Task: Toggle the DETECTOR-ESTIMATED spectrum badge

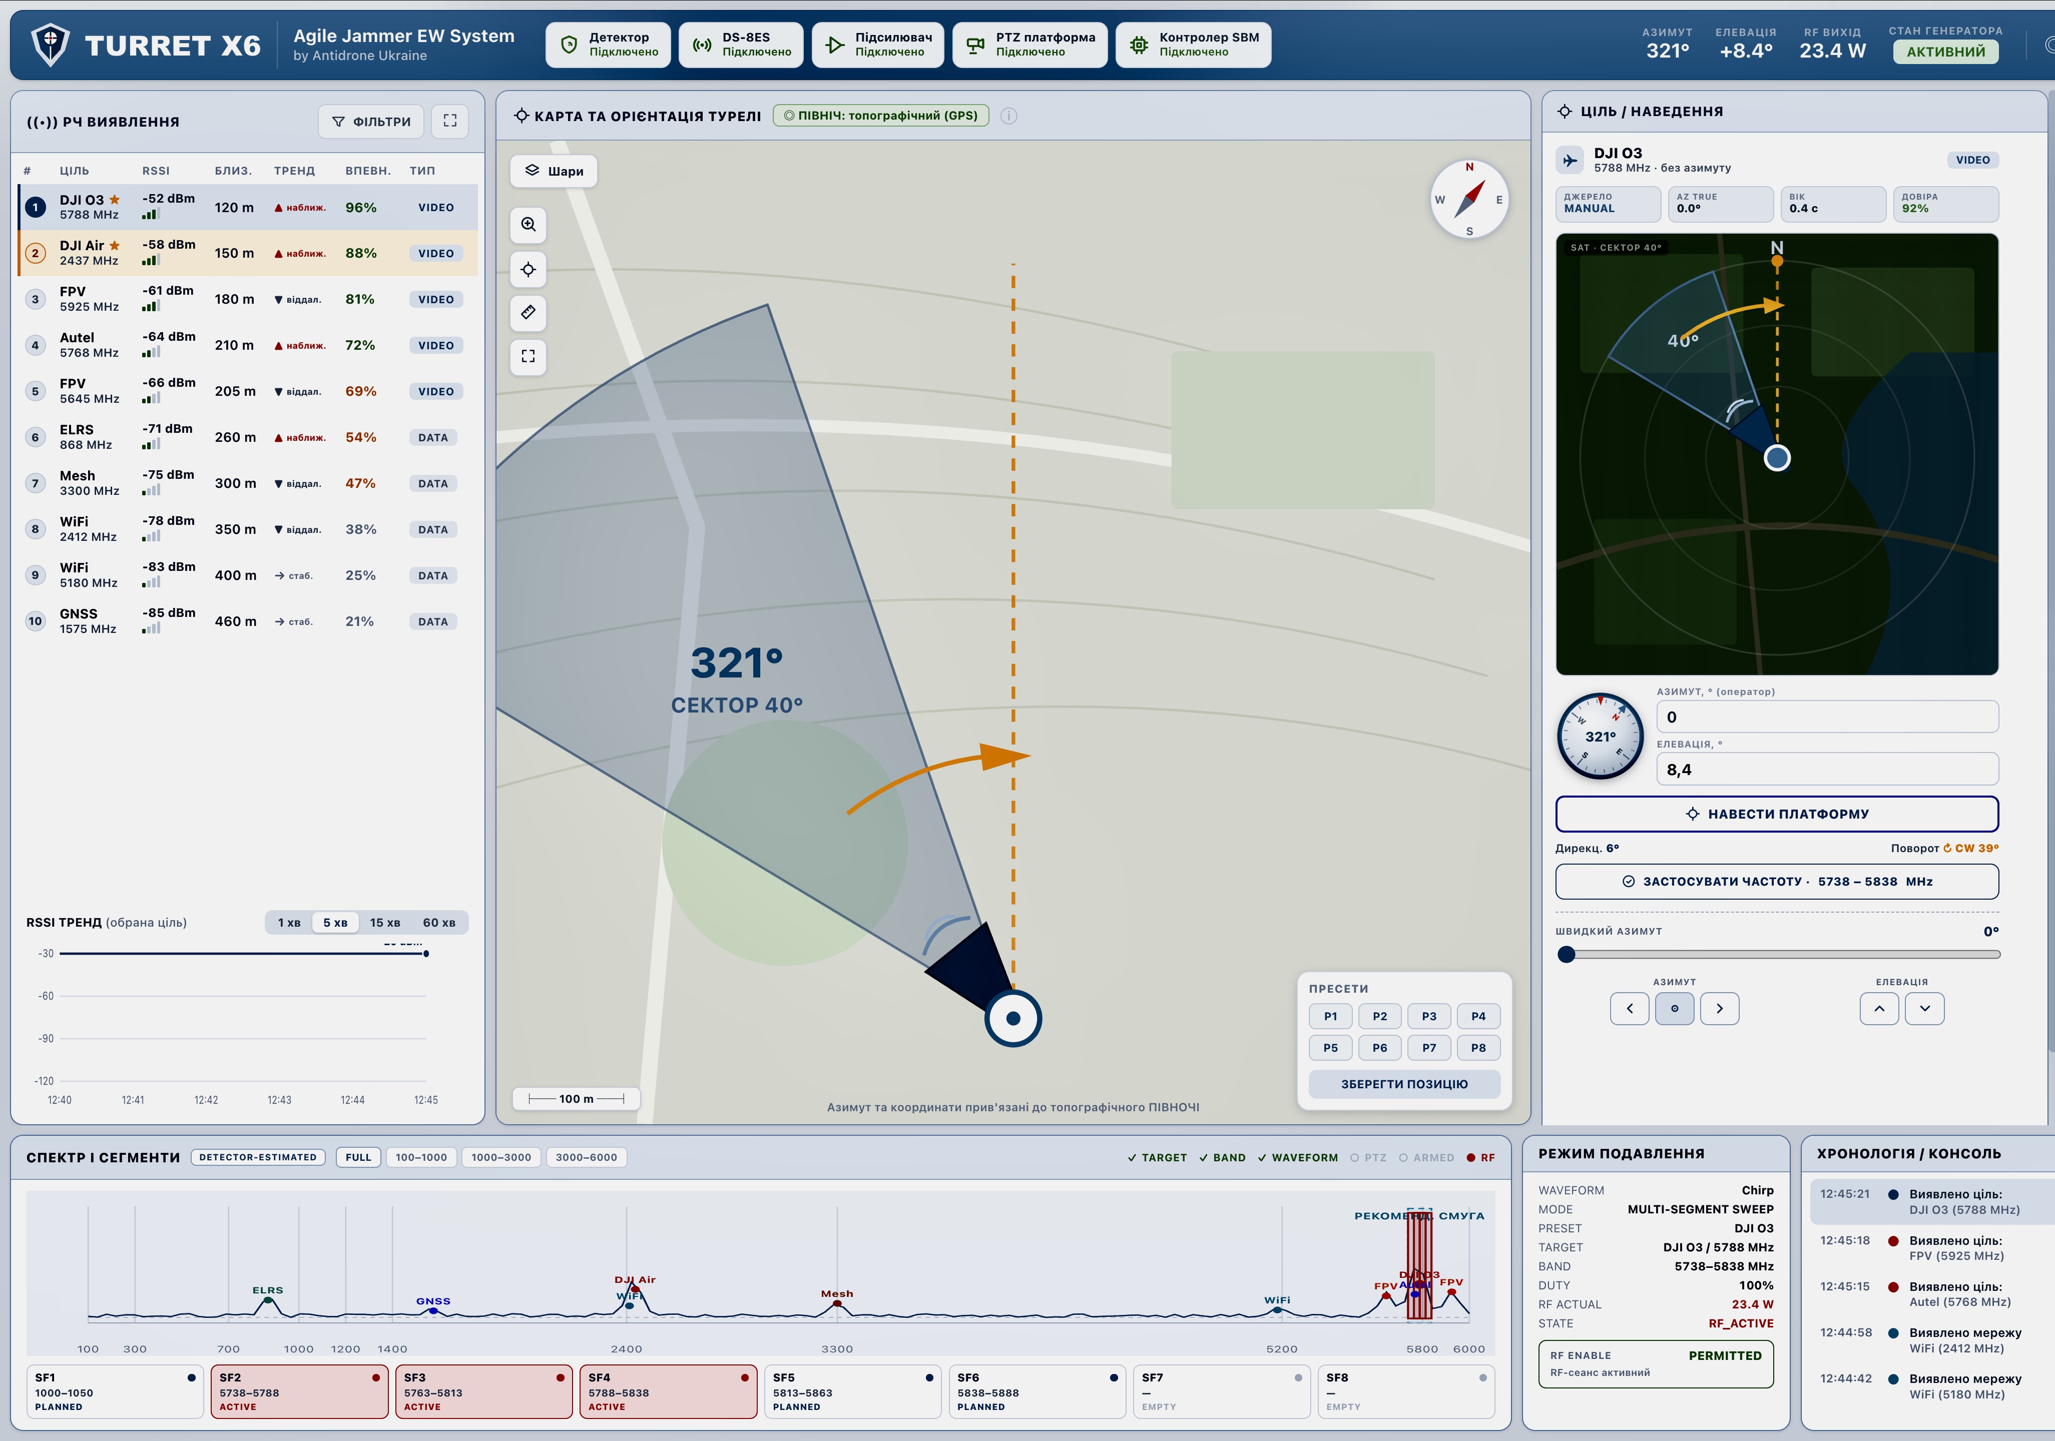Action: pos(258,1157)
